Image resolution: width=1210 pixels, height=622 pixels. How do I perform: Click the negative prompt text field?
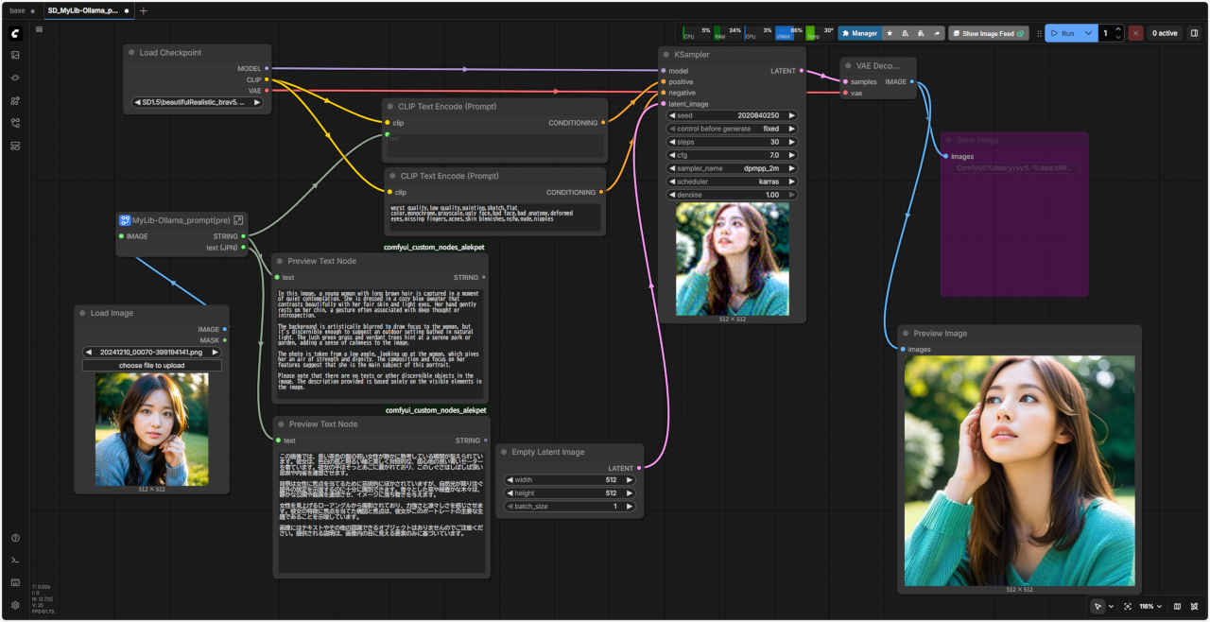tap(494, 216)
